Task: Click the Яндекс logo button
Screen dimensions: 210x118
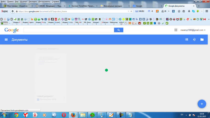Action: tap(5, 11)
